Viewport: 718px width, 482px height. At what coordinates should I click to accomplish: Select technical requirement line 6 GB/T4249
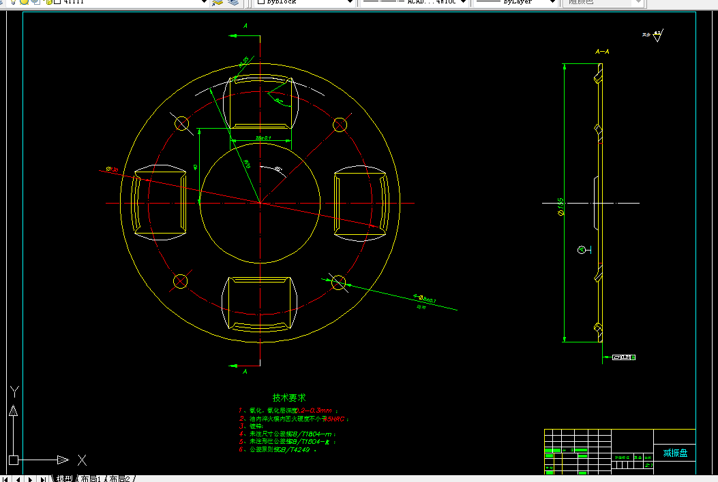[x=278, y=449]
